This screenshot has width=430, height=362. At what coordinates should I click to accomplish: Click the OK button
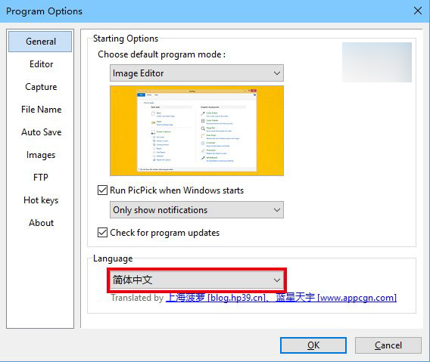(313, 345)
